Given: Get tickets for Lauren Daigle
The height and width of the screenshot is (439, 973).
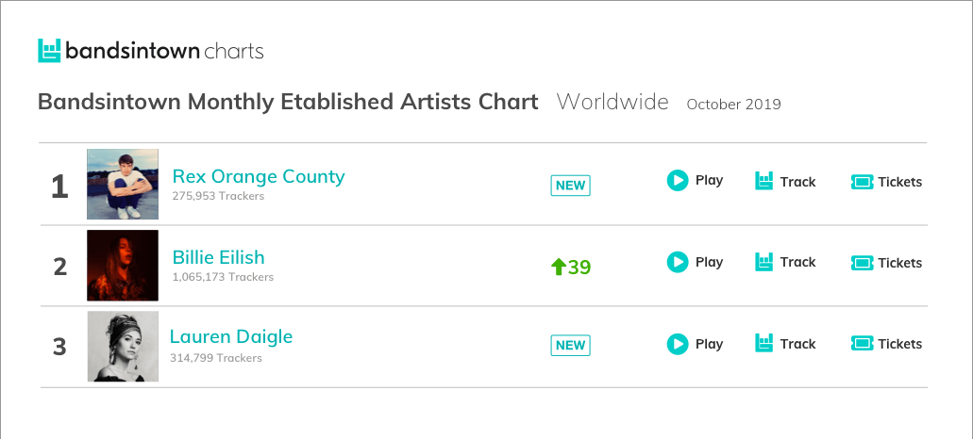Looking at the screenshot, I should (886, 344).
